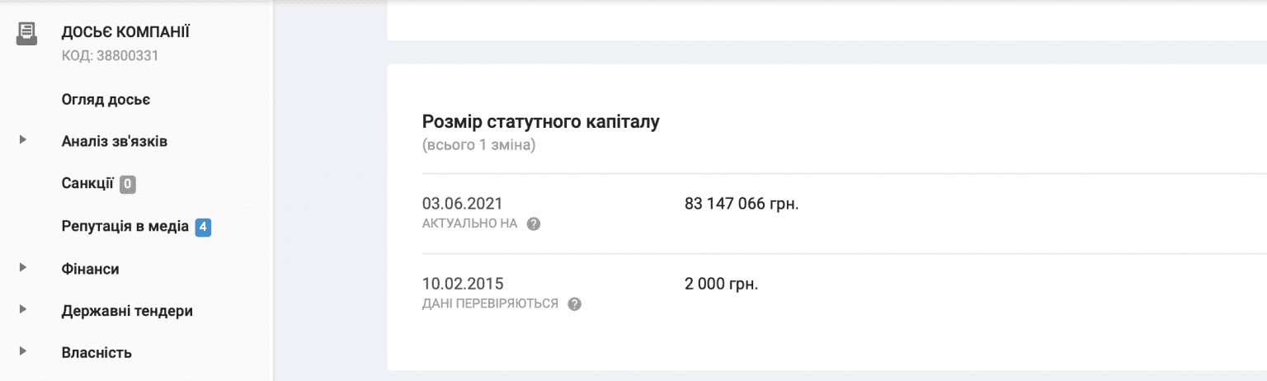Viewport: 1267px width, 381px height.
Task: Select Фінанси in the sidebar menu
Action: pos(90,269)
